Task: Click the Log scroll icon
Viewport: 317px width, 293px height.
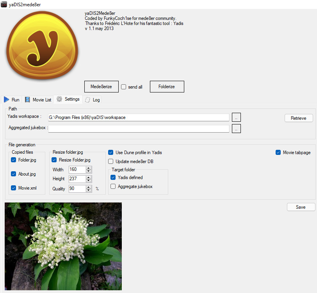Action: (x=87, y=99)
